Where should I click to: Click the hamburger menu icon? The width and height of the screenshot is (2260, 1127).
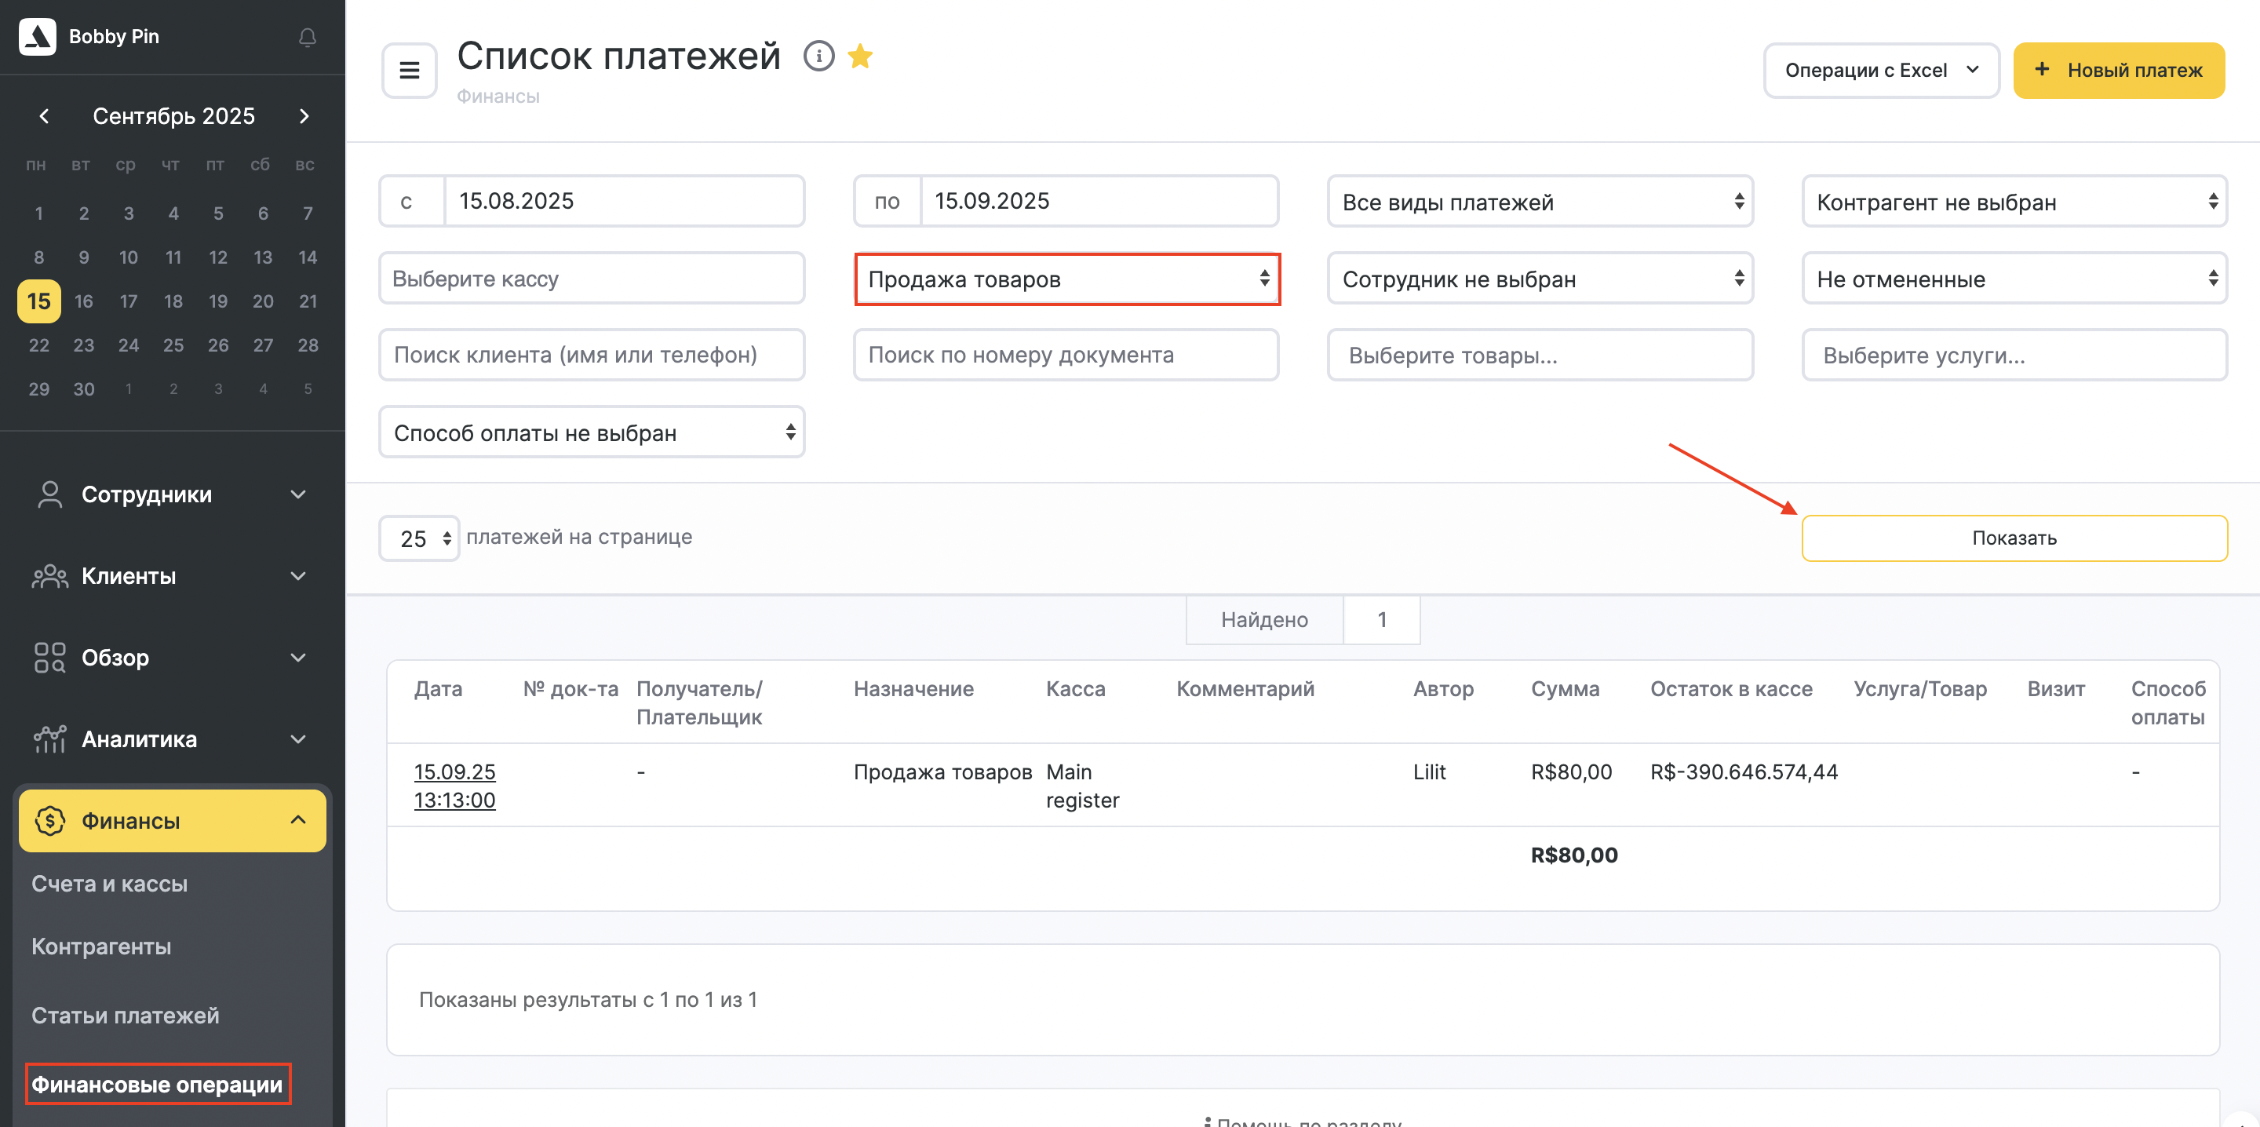409,70
